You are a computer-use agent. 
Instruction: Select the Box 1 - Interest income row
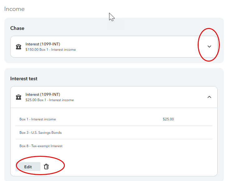pos(114,119)
